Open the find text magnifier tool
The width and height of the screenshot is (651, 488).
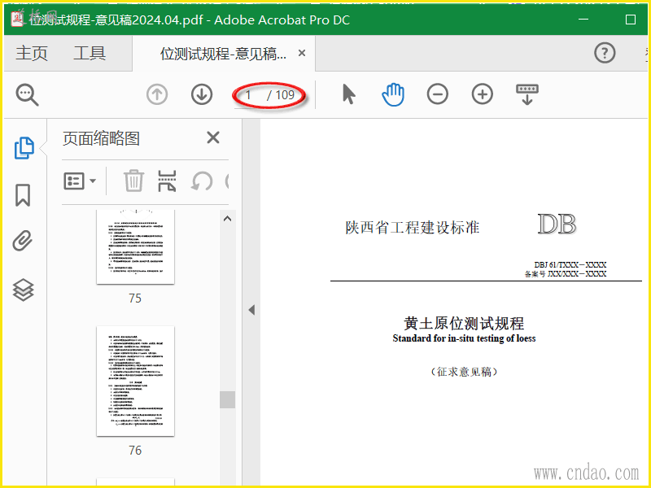click(27, 95)
